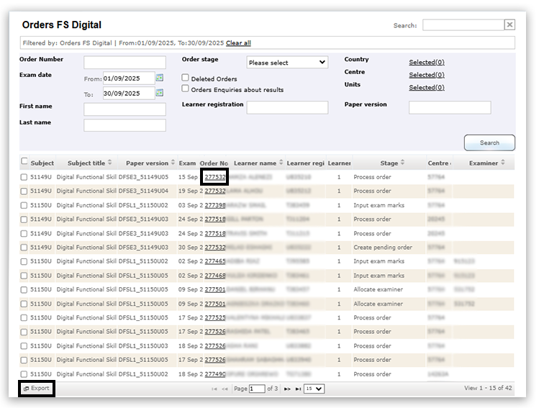
Task: Open the From date calendar picker
Action: point(160,78)
